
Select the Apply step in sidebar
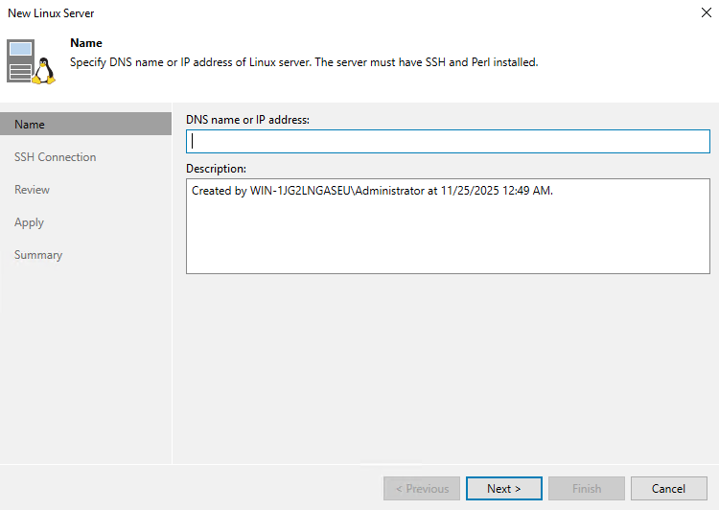(x=29, y=222)
